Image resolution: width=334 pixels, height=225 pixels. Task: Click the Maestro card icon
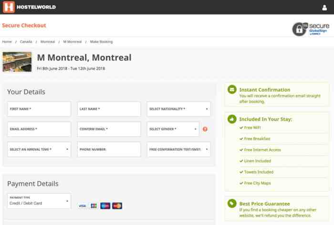point(105,206)
